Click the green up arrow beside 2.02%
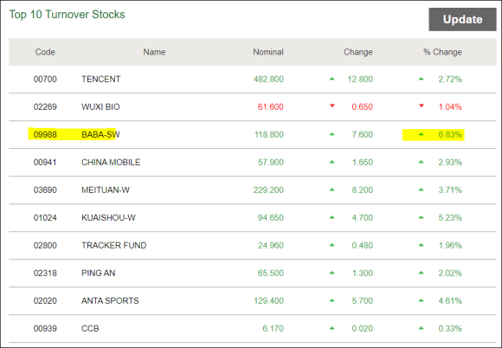This screenshot has width=502, height=348. pos(422,273)
